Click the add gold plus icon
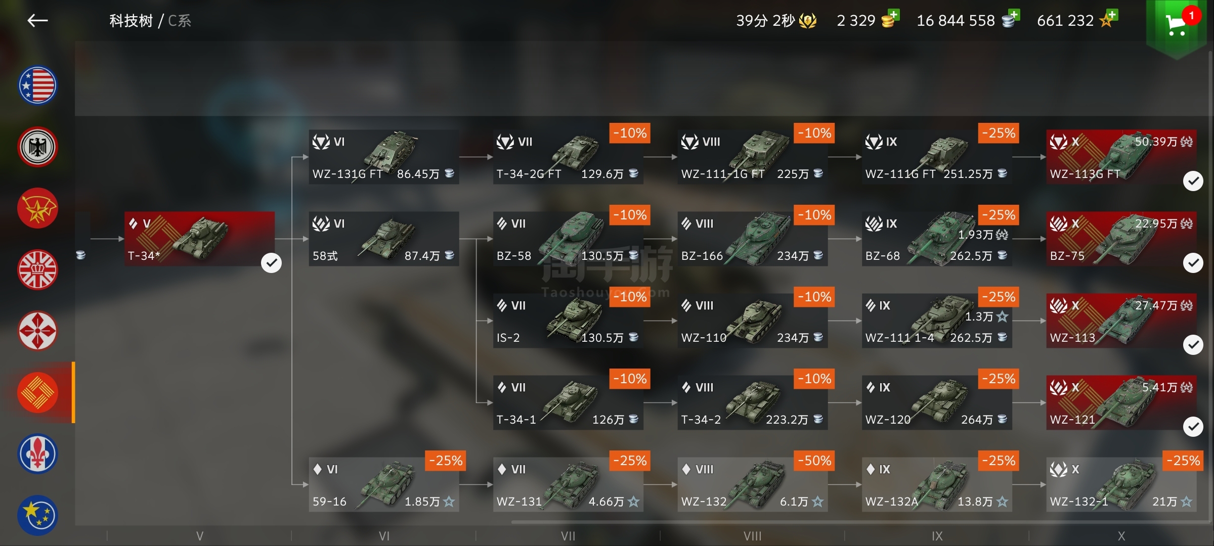 [894, 15]
